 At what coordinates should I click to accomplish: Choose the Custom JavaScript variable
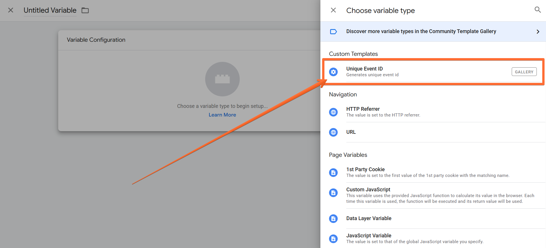coord(433,195)
